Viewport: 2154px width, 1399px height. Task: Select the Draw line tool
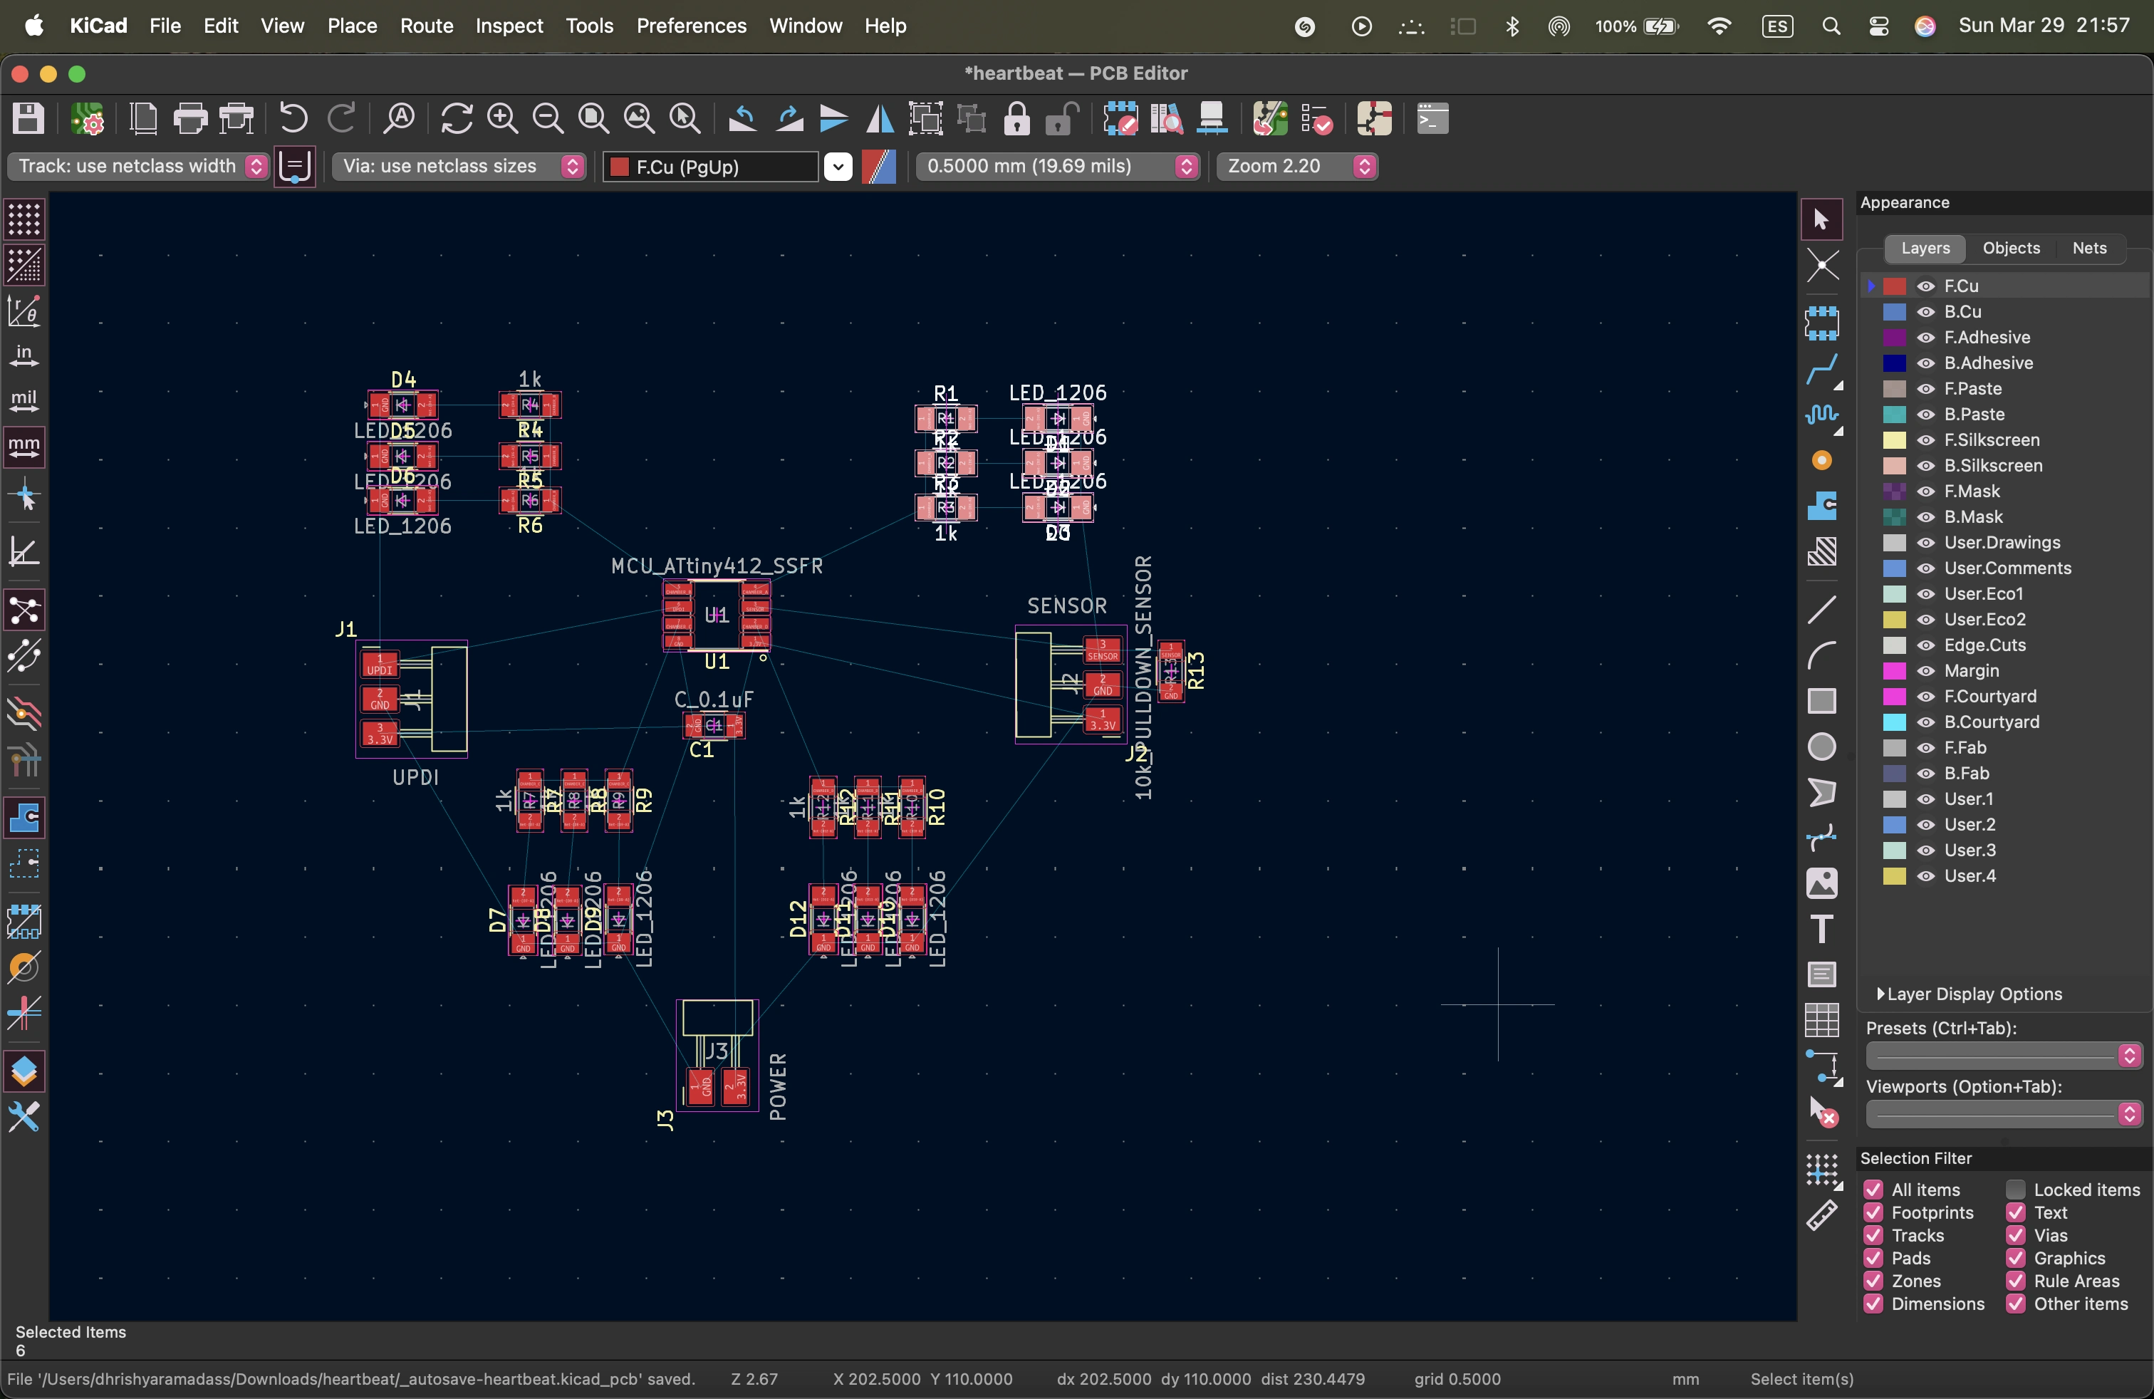(x=1822, y=609)
